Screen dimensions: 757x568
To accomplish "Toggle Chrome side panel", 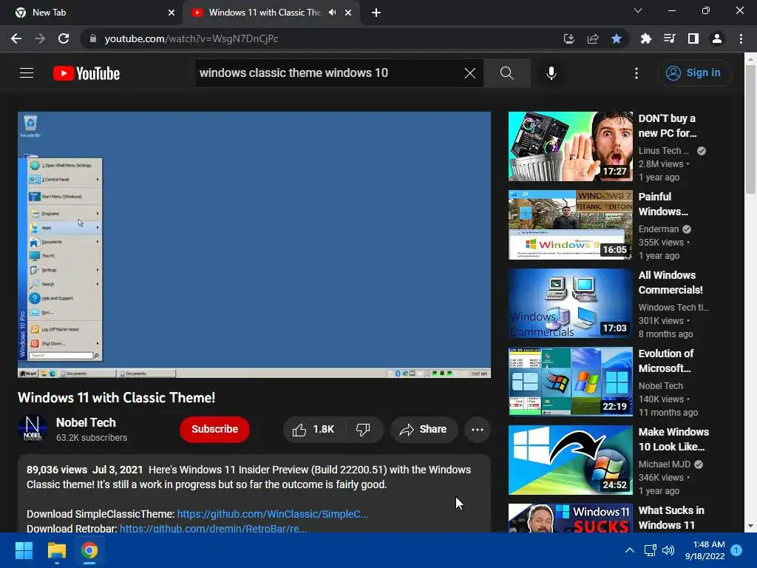I will click(x=693, y=38).
